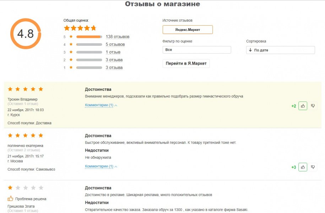The image size is (325, 213).
Task: Click the overall five-star rating icons
Action: (x=80, y=28)
